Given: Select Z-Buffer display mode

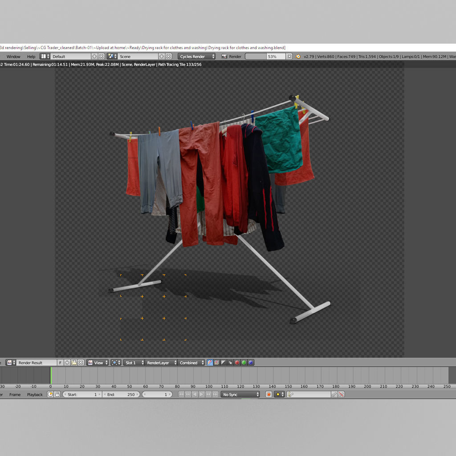Looking at the screenshot, I should tap(230, 362).
